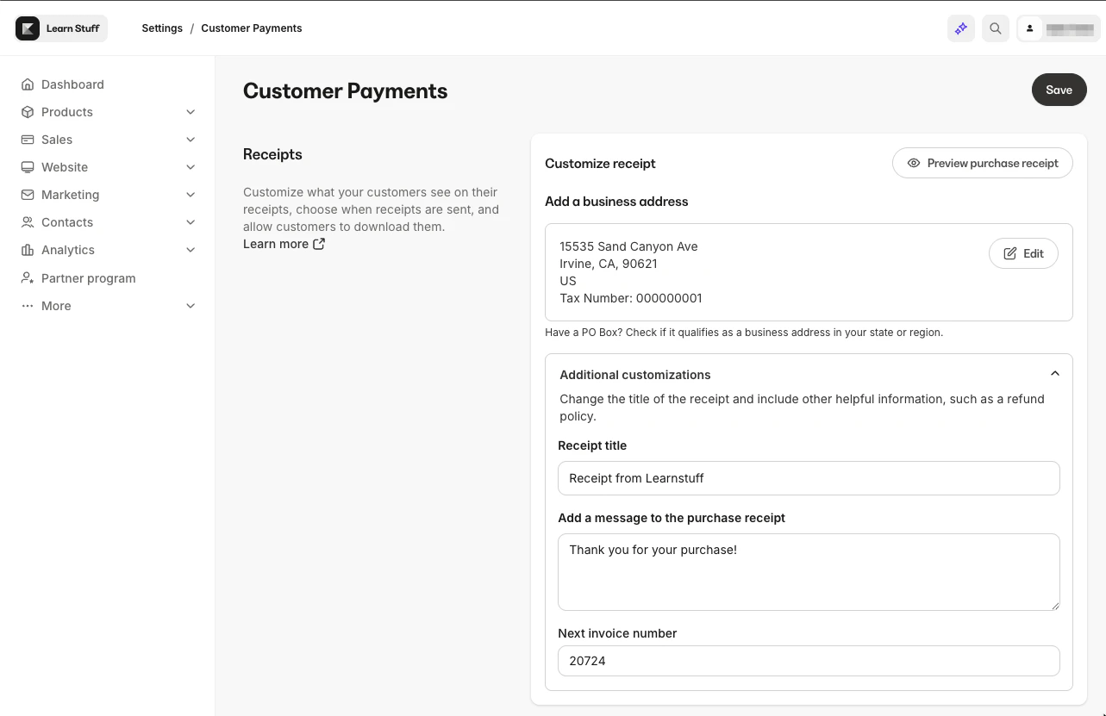Click the Save button
The width and height of the screenshot is (1106, 716).
pyautogui.click(x=1059, y=89)
